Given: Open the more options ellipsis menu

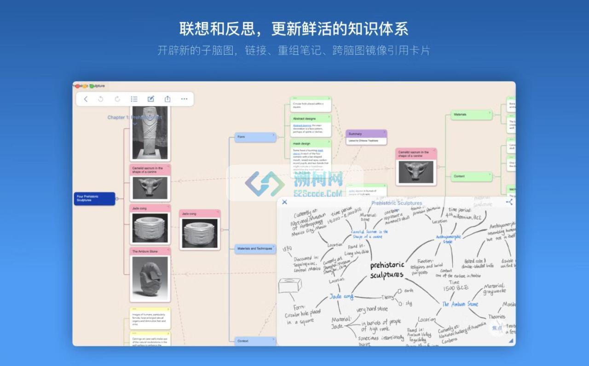Looking at the screenshot, I should tap(184, 99).
